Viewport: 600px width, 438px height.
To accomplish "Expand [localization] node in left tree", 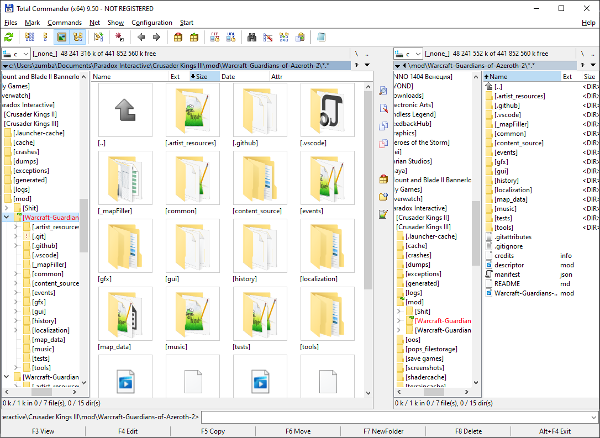I will pos(15,330).
